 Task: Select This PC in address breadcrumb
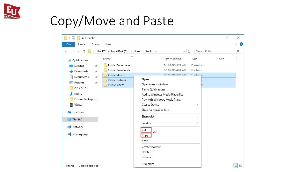pyautogui.click(x=101, y=51)
